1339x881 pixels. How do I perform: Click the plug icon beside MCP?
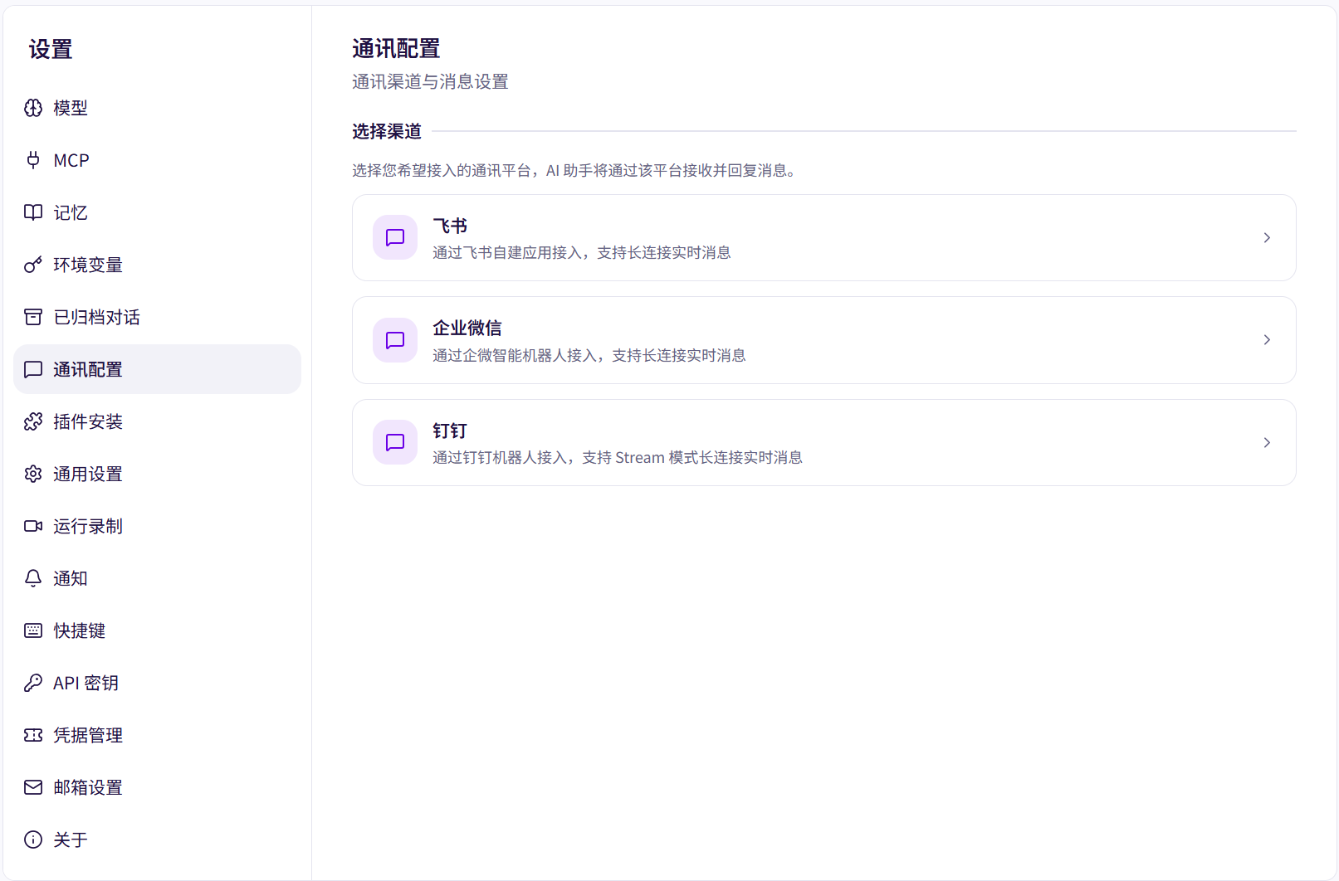[x=33, y=160]
